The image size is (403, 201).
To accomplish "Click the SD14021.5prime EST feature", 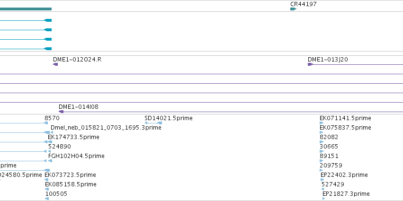I will 153,123.
